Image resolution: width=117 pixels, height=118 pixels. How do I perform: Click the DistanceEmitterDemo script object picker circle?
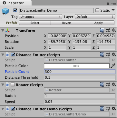113,114
